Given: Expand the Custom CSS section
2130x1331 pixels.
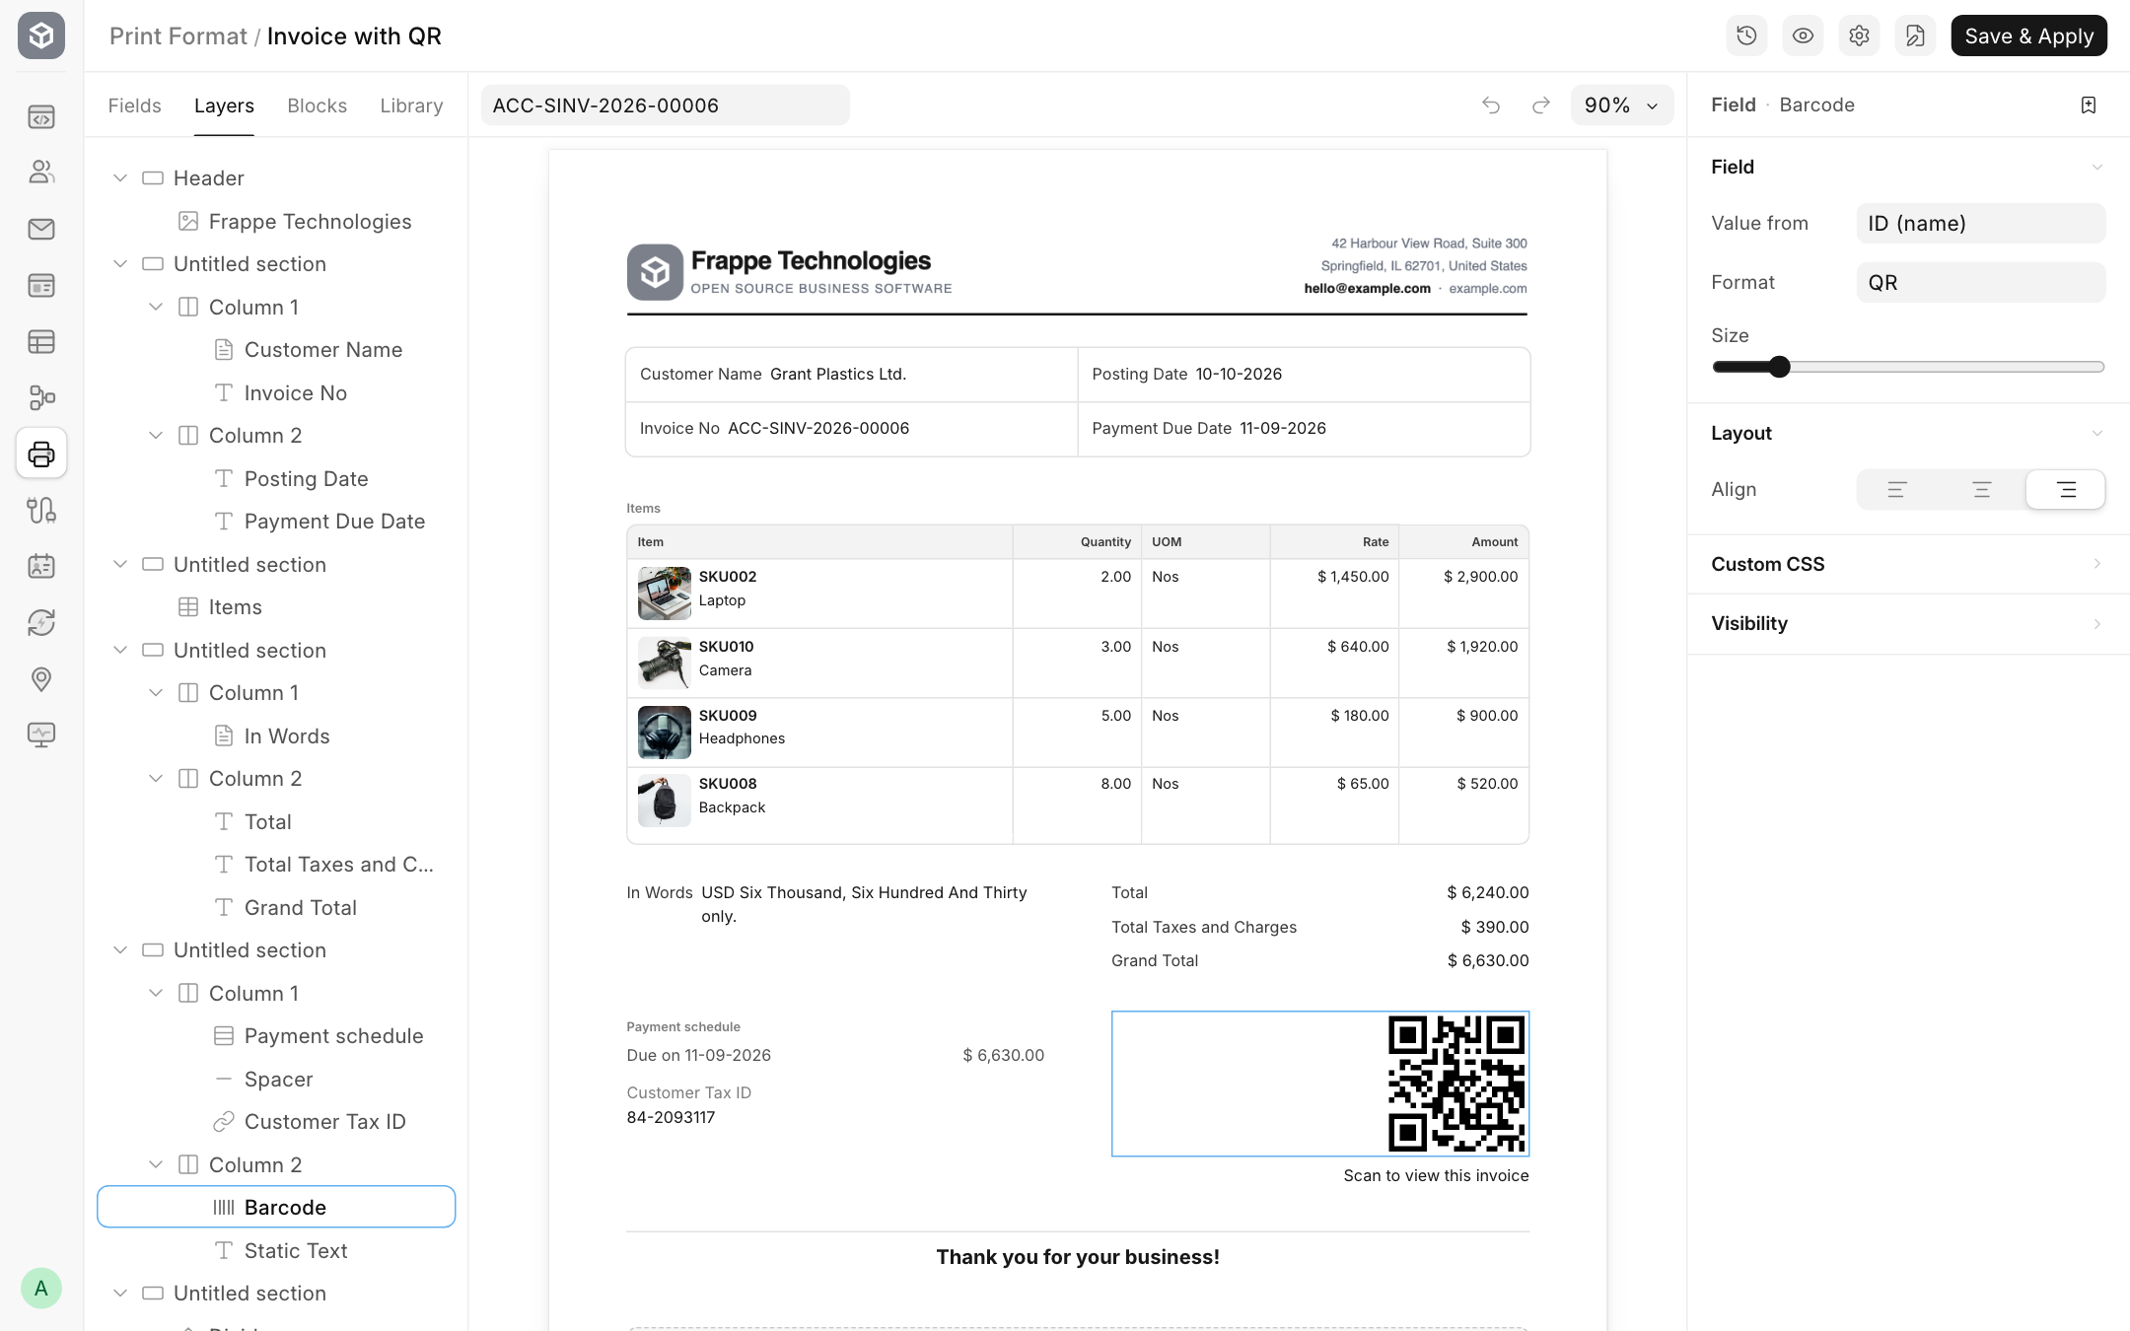Looking at the screenshot, I should tap(1908, 564).
